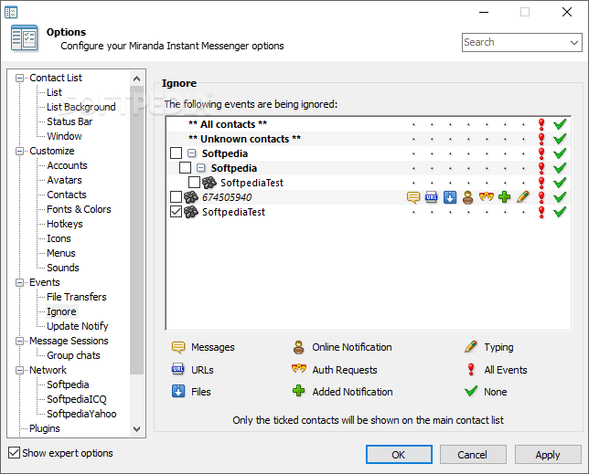Select Hotkeys in options tree
This screenshot has height=474, width=589.
65,224
